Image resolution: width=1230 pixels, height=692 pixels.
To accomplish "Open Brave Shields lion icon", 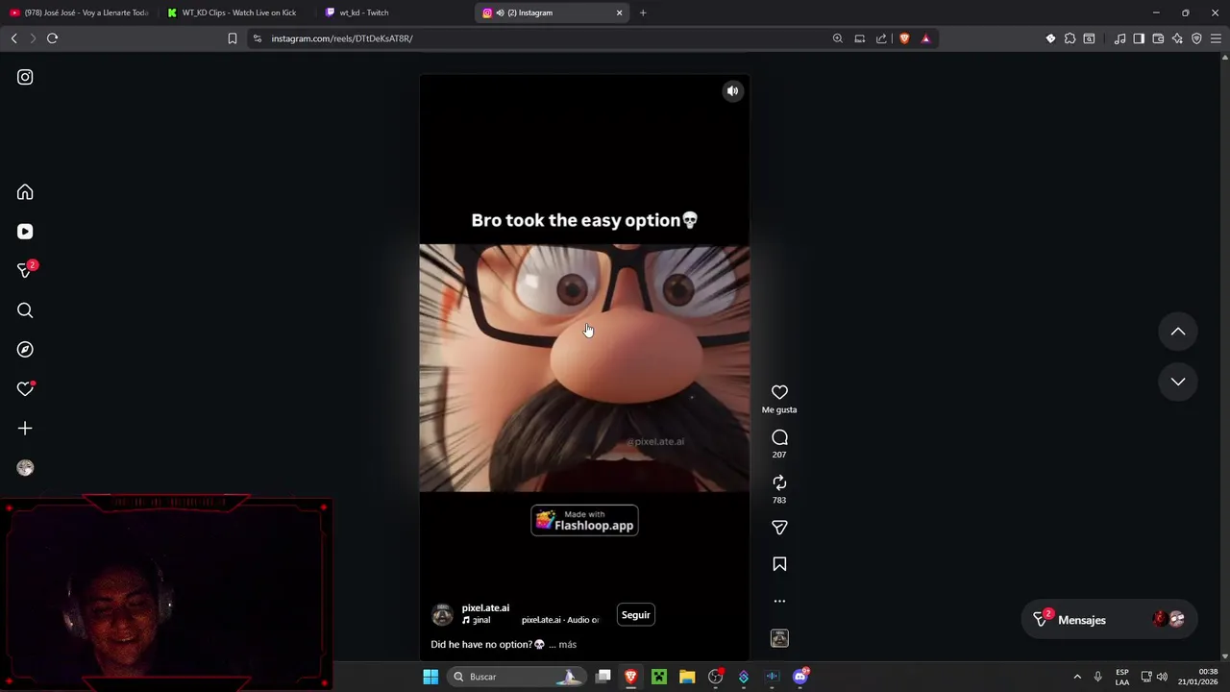I will coord(904,38).
